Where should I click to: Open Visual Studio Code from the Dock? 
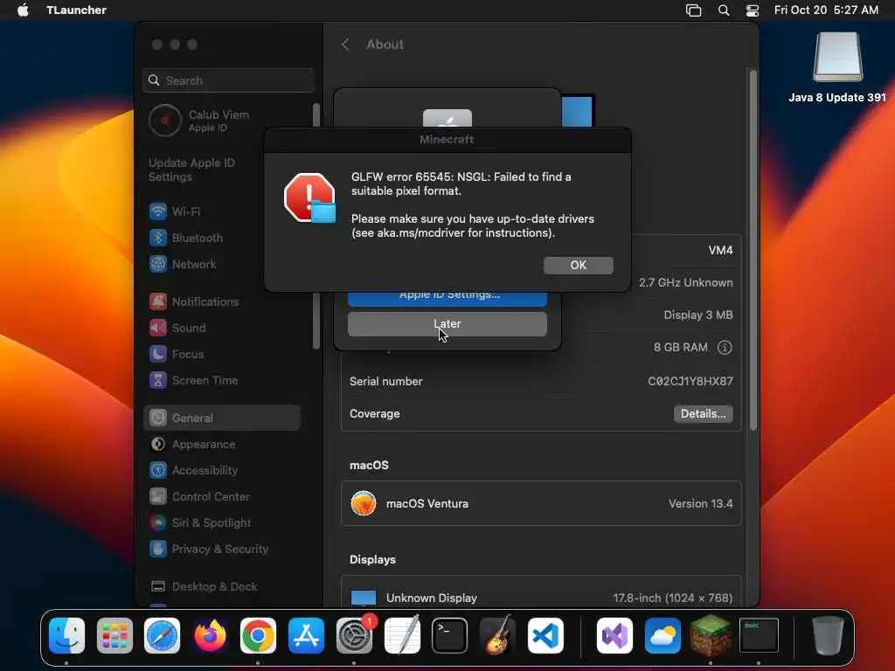(x=545, y=635)
